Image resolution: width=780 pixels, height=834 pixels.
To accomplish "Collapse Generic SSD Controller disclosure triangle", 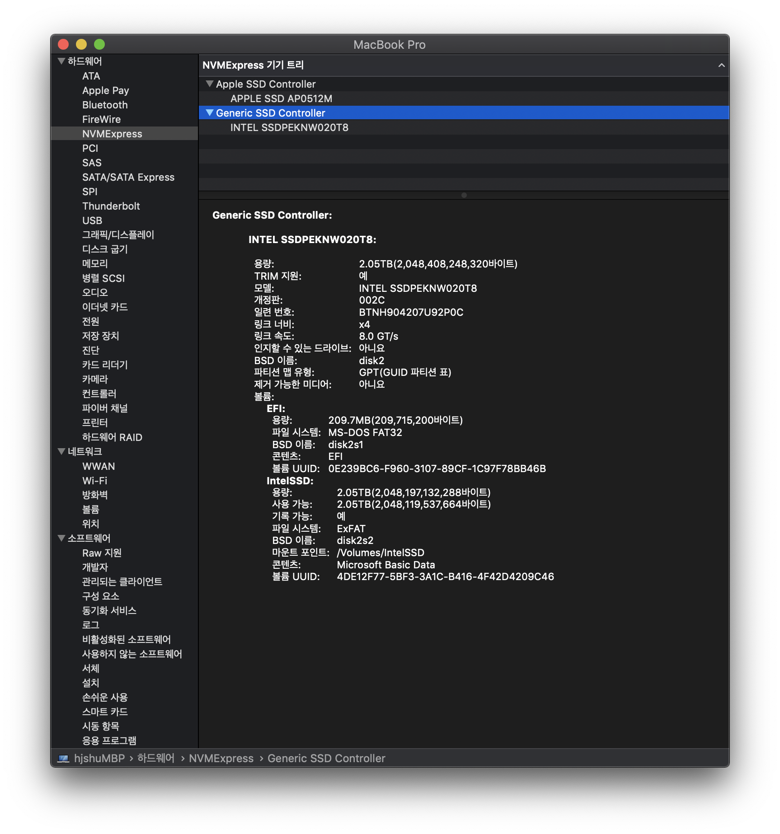I will (209, 112).
